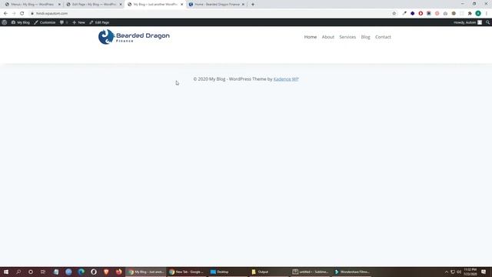Image resolution: width=492 pixels, height=277 pixels.
Task: Open Task View on taskbar
Action: pyautogui.click(x=43, y=272)
